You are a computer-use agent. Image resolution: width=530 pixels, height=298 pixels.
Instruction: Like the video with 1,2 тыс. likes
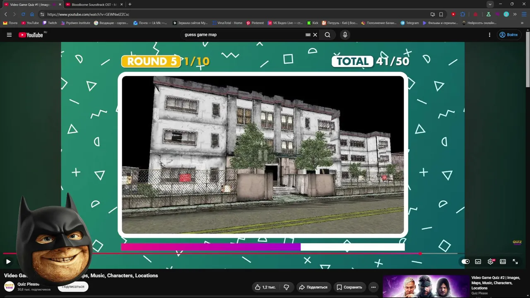[265, 287]
